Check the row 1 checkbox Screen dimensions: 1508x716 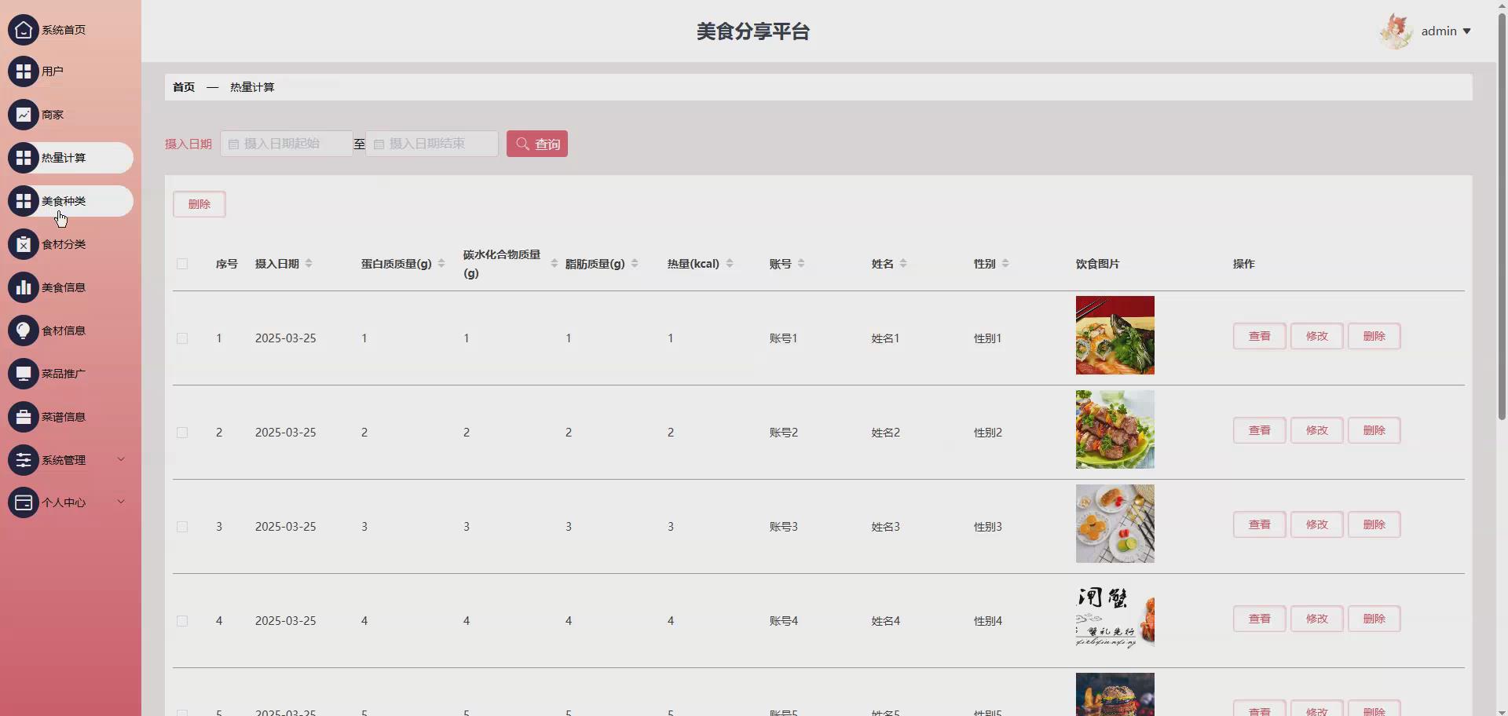[x=182, y=338]
